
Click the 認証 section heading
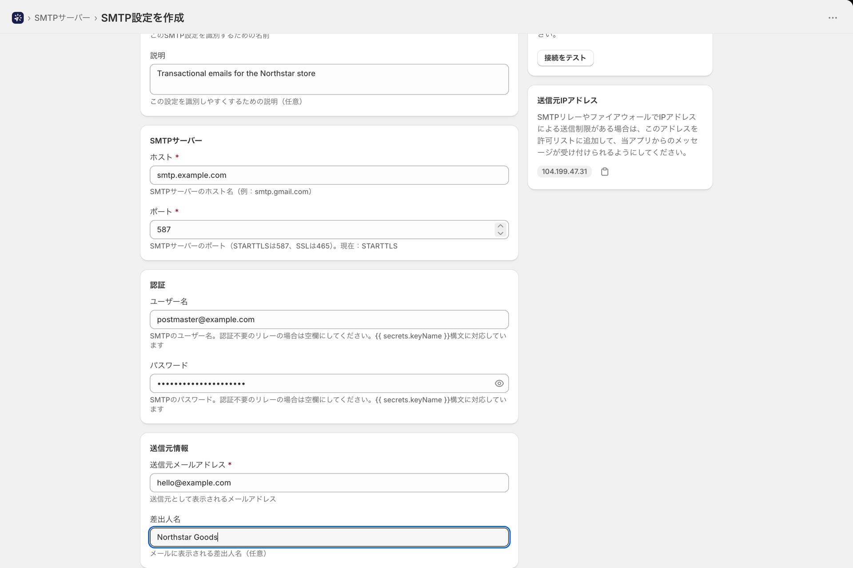point(158,285)
